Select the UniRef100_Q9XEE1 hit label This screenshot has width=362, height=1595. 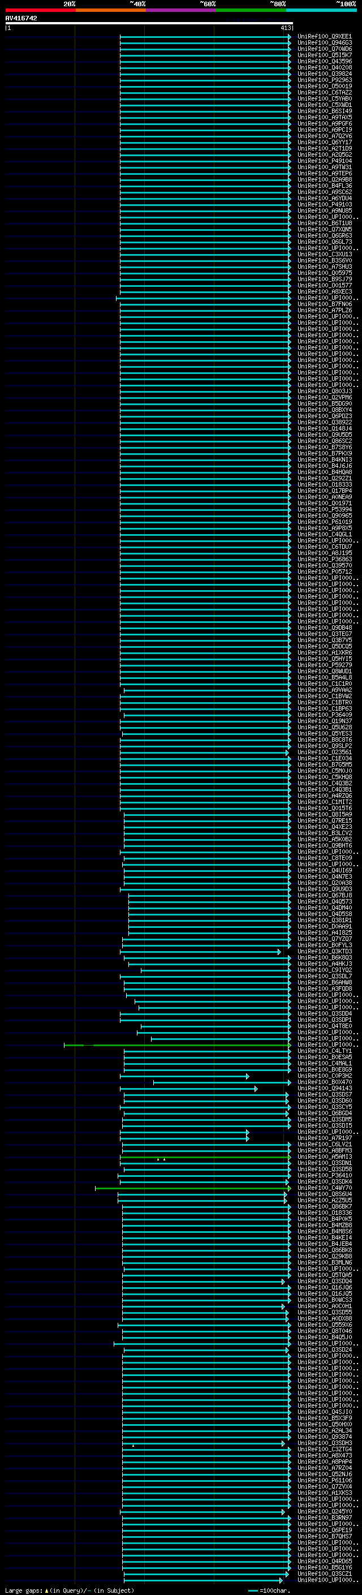click(x=324, y=37)
